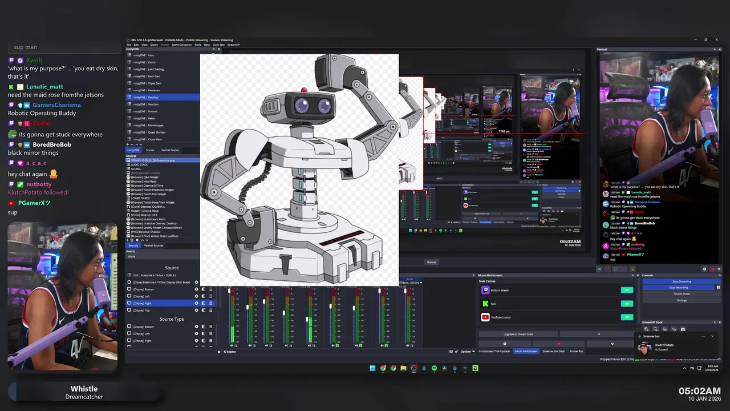730x411 pixels.
Task: Open the Scene Collection menu
Action: coord(181,45)
